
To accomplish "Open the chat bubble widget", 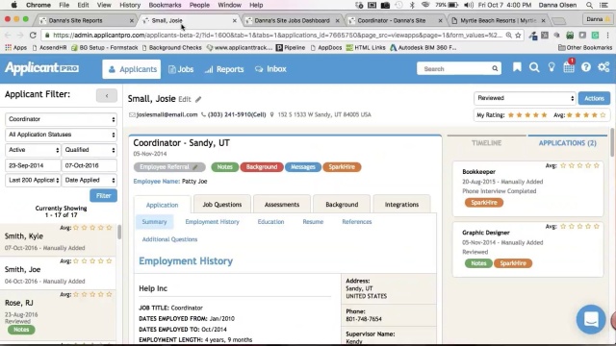I will tap(591, 319).
